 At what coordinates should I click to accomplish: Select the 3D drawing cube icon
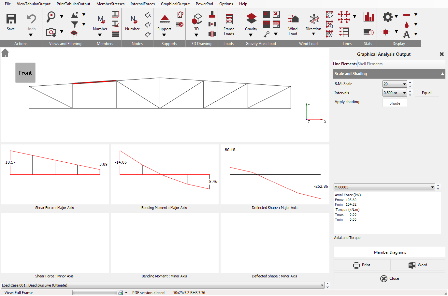coord(196,19)
